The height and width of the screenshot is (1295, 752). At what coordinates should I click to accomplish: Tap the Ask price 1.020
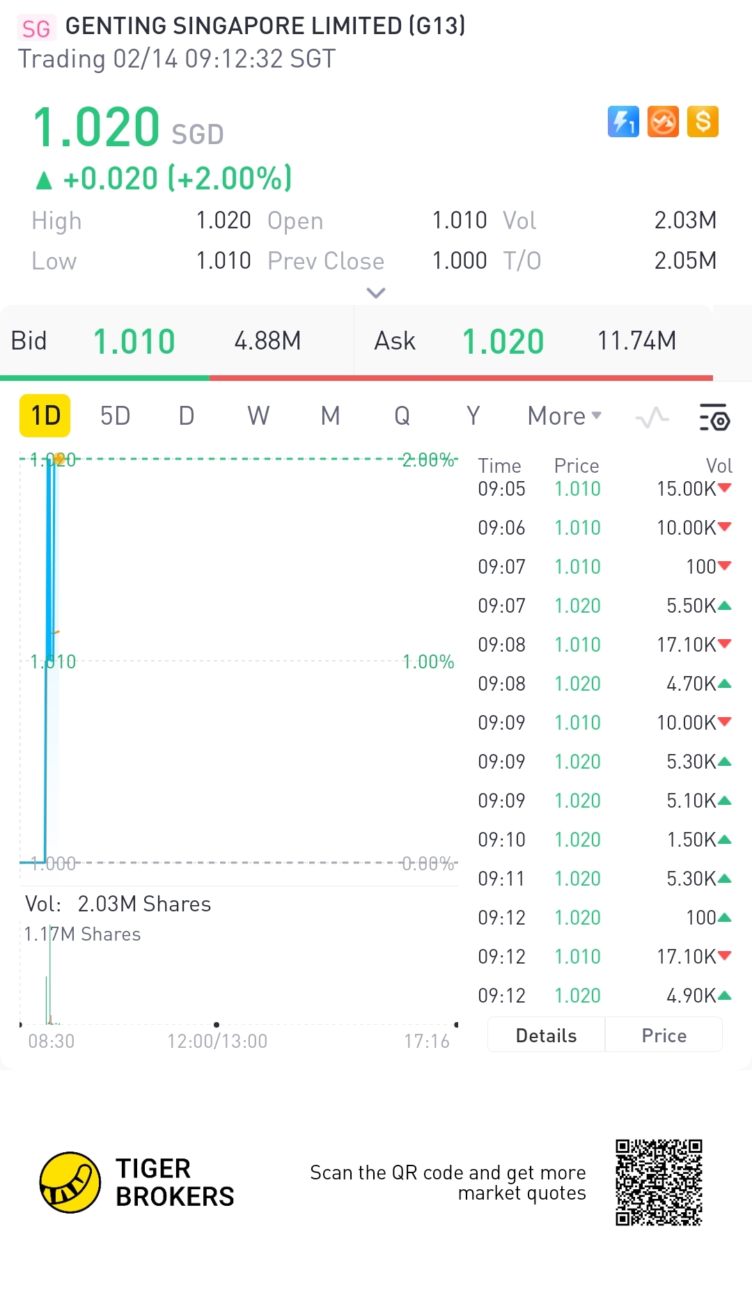pos(503,341)
